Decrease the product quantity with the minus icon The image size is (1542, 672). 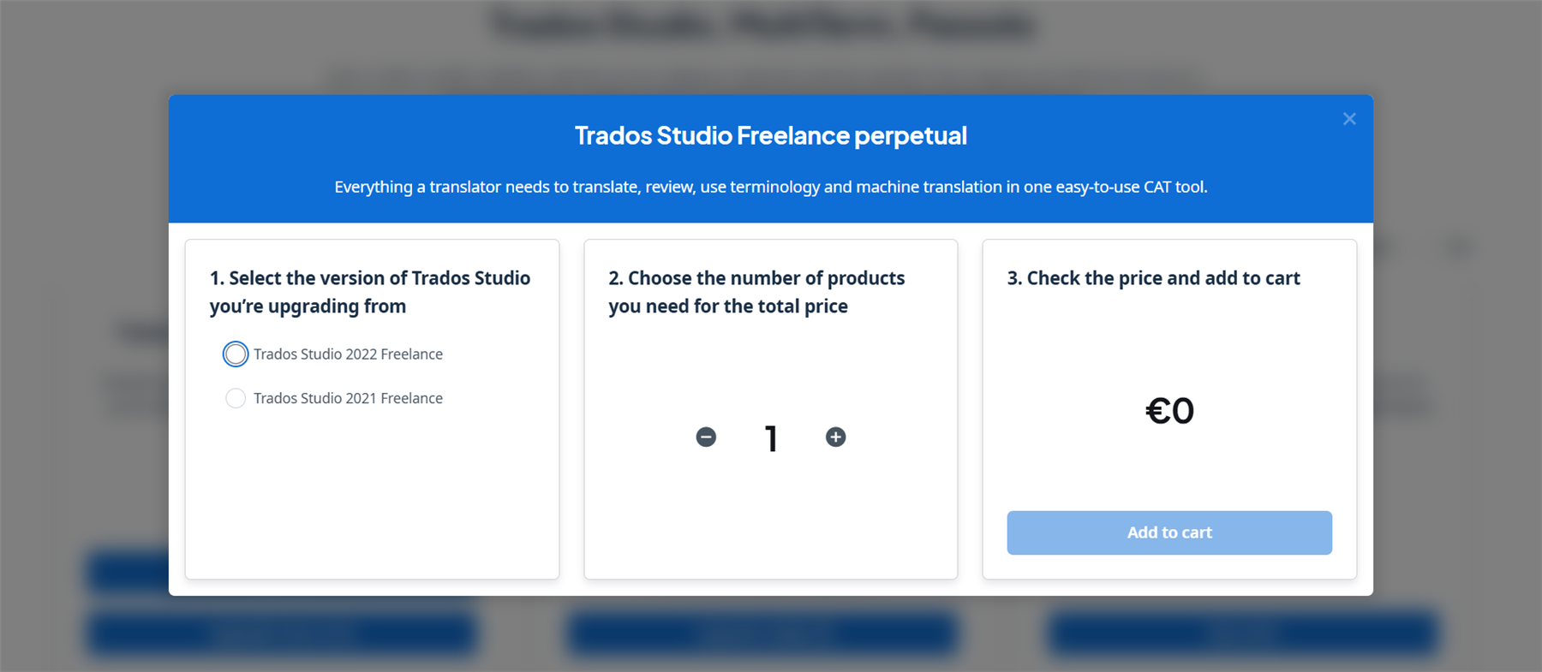(705, 437)
